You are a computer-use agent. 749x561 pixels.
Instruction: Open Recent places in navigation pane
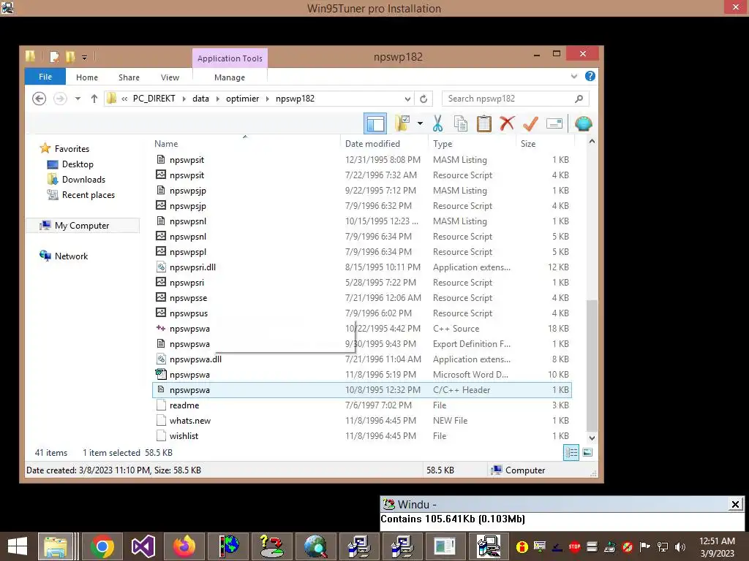click(89, 194)
